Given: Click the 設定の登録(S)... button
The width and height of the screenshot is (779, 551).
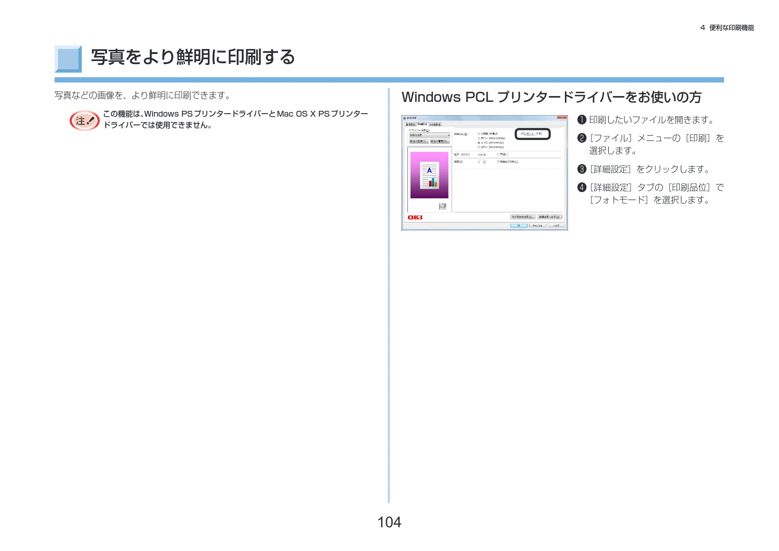Looking at the screenshot, I should pos(419,141).
